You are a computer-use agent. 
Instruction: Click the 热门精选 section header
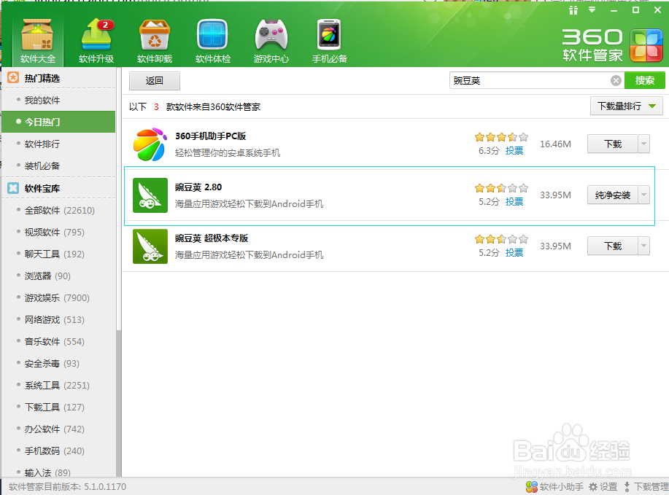[x=42, y=78]
